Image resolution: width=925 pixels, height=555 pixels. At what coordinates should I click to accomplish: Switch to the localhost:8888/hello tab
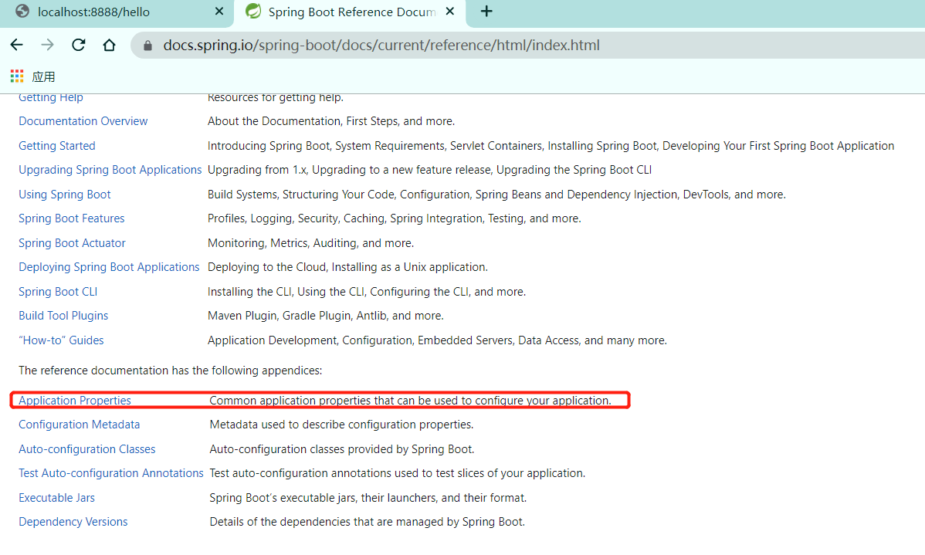(117, 12)
